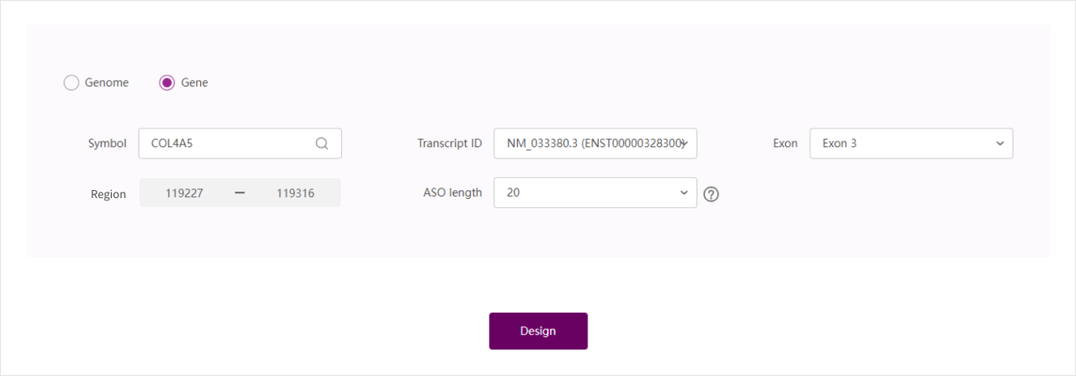
Task: Select the Gene radio button
Action: click(167, 82)
